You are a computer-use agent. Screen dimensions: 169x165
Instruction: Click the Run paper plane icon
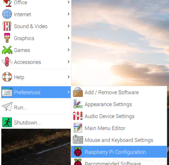pos(7,106)
